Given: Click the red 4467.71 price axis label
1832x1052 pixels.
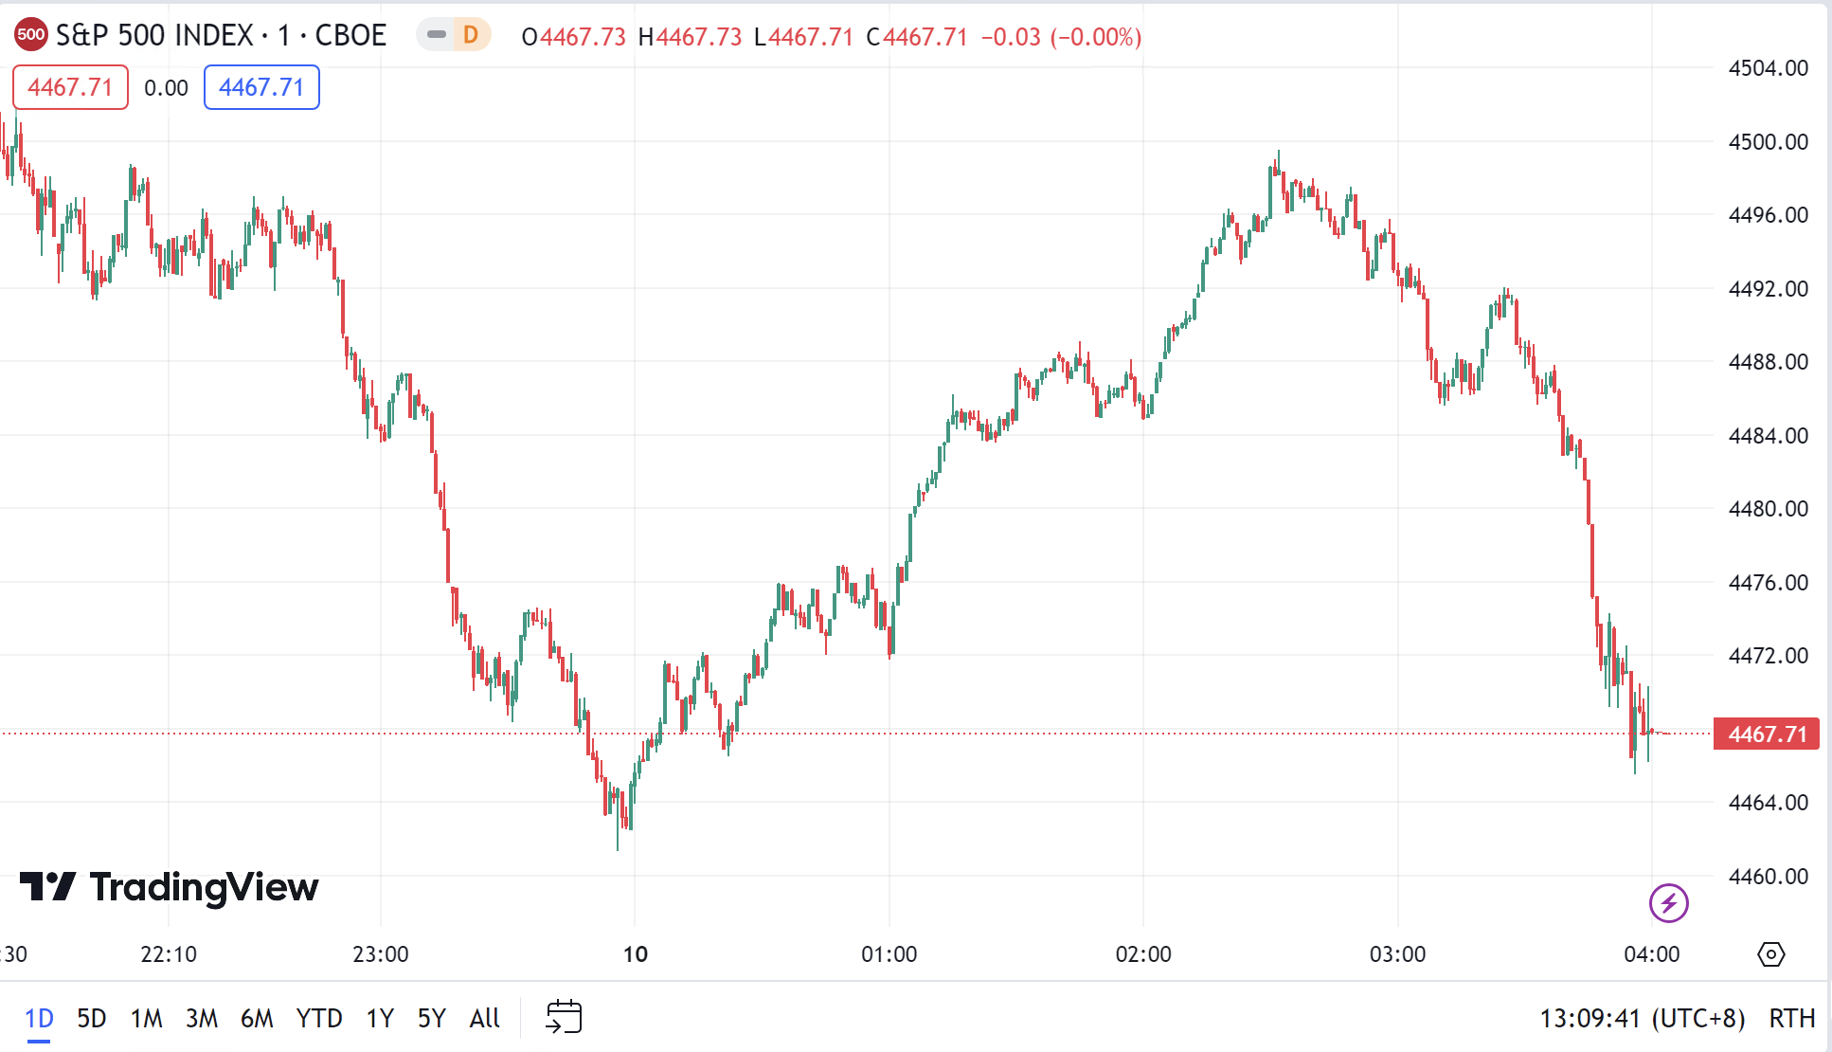Looking at the screenshot, I should 1767,734.
